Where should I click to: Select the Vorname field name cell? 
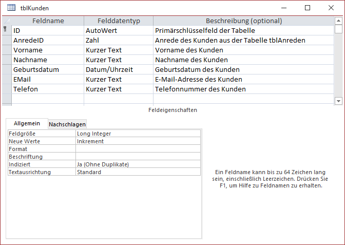pyautogui.click(x=48, y=50)
